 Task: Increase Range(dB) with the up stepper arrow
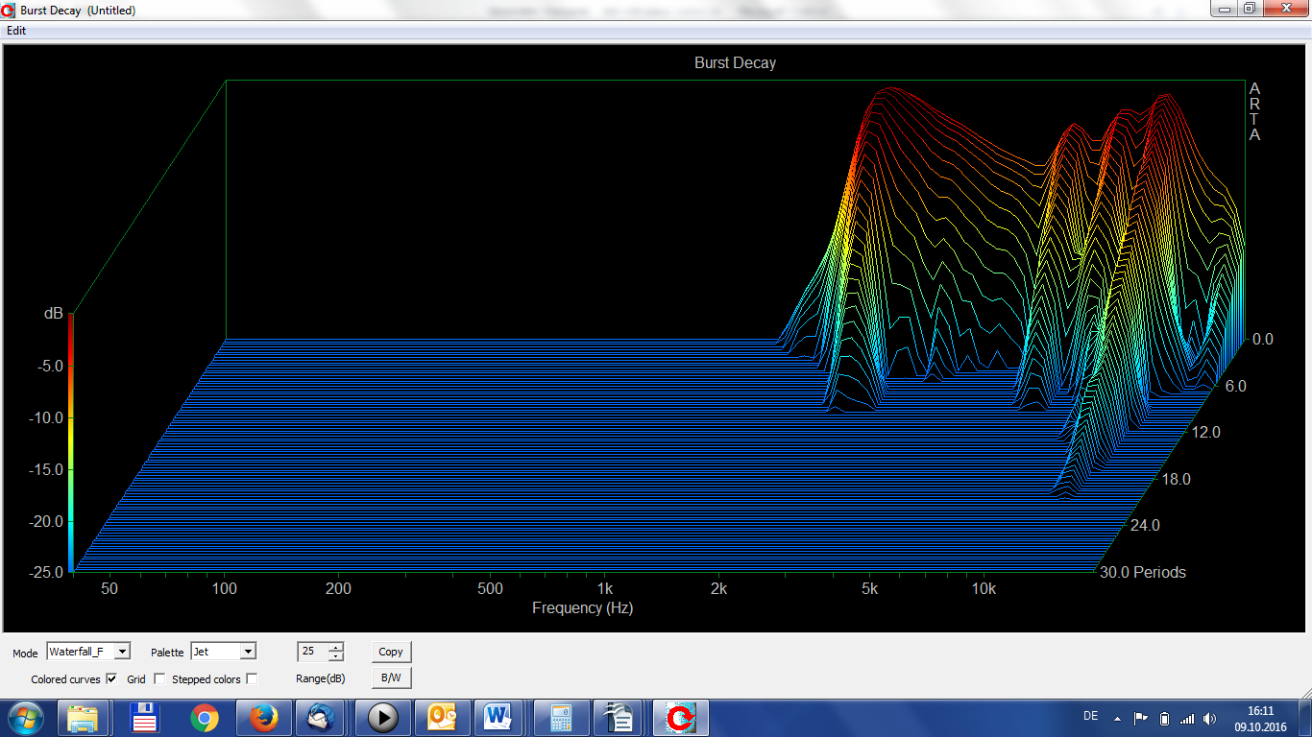coord(335,647)
